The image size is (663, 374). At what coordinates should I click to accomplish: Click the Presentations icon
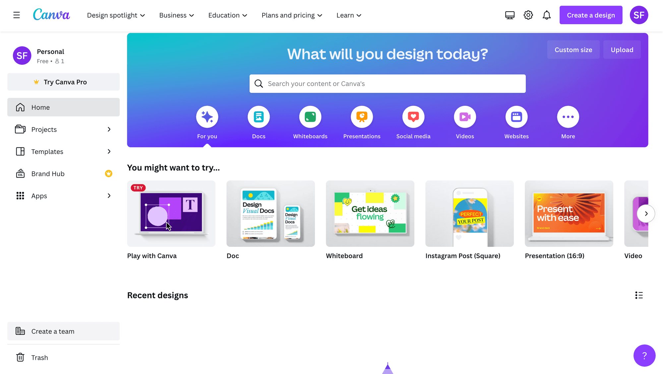click(x=362, y=117)
